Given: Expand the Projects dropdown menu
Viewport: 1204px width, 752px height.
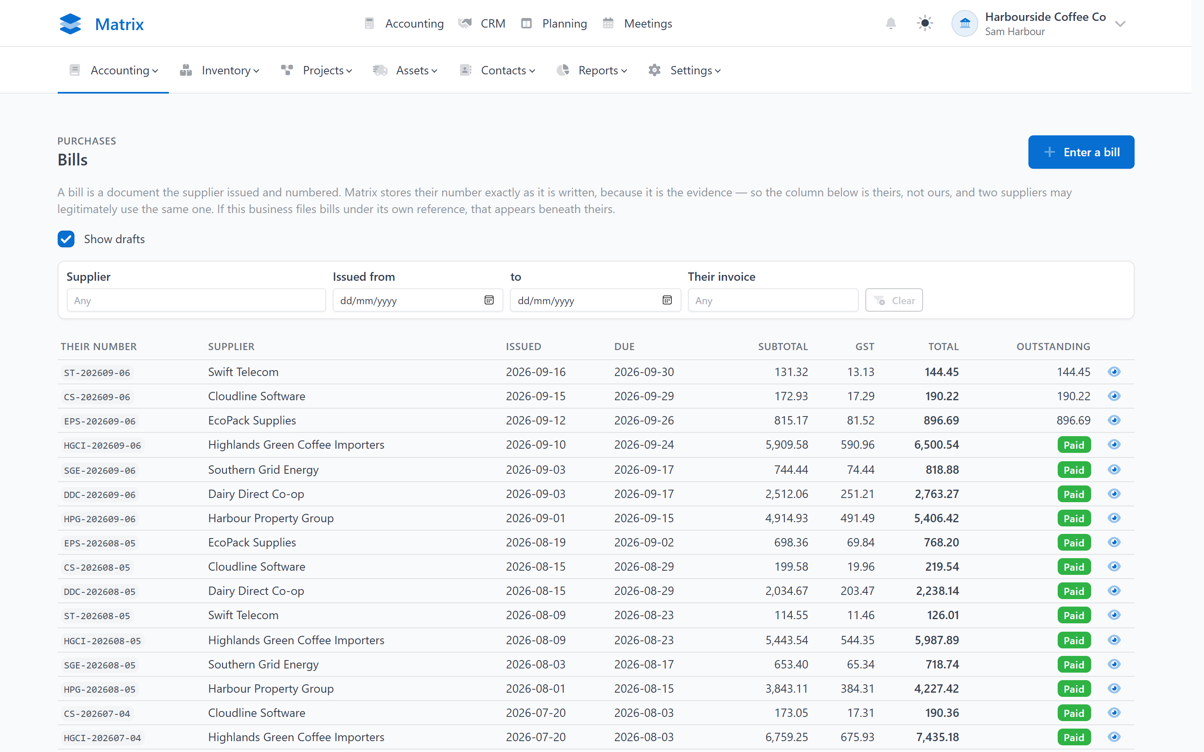Looking at the screenshot, I should tap(316, 71).
